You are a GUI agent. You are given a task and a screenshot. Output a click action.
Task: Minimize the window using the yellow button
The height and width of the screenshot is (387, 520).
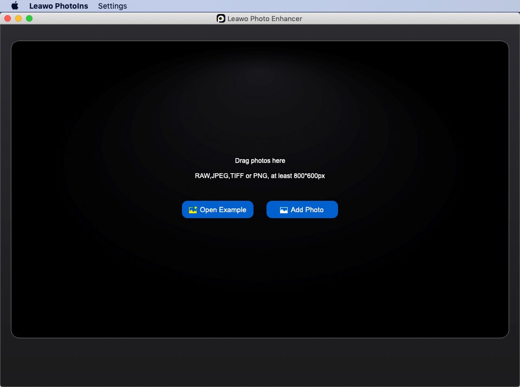18,18
